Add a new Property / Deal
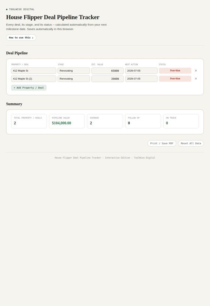 point(29,88)
